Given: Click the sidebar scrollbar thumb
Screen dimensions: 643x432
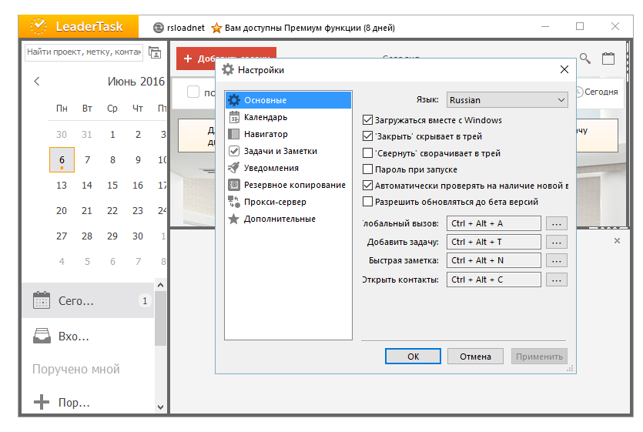Looking at the screenshot, I should (160, 318).
